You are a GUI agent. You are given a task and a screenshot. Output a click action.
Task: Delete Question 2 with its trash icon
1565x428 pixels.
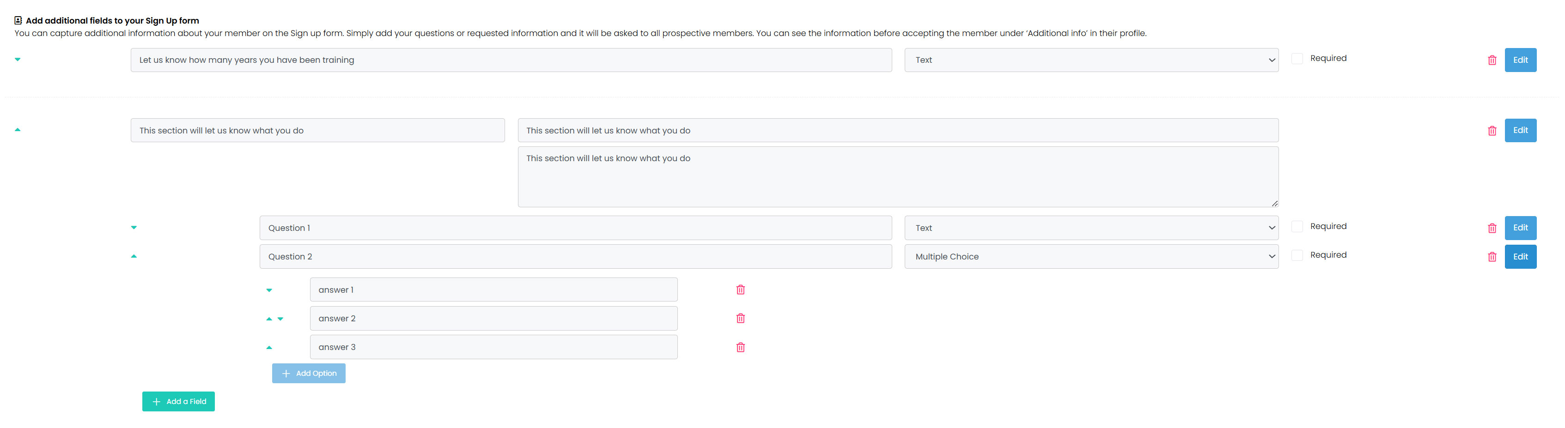click(x=1492, y=257)
